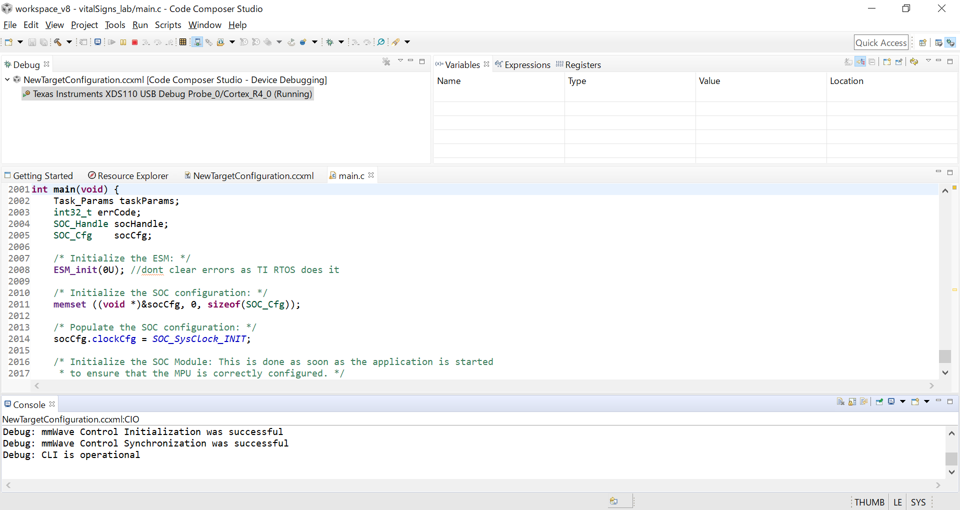Collapse the NewTargetConfiguration.ccxml debug tree node
Viewport: 960px width, 510px height.
pos(7,79)
